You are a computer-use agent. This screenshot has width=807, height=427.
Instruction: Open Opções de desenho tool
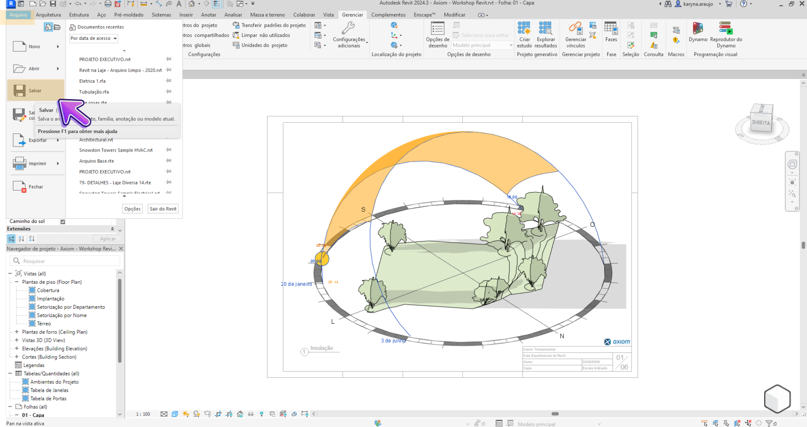[x=438, y=34]
